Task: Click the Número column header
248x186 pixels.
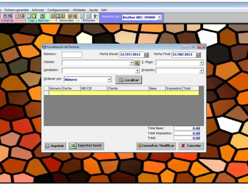Action: [x=55, y=88]
